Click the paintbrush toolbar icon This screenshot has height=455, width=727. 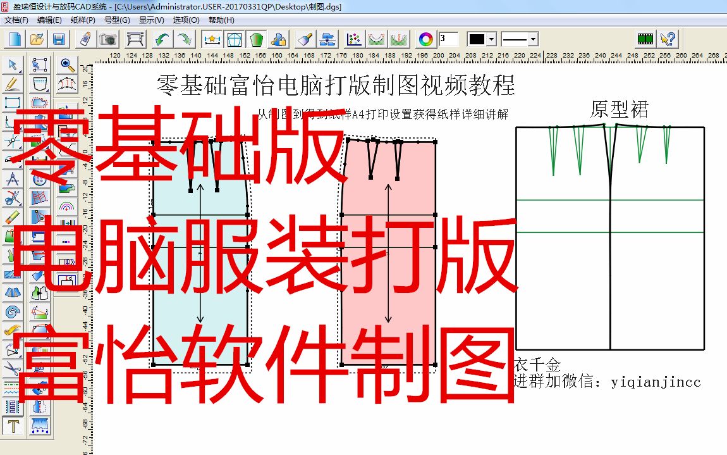click(305, 39)
